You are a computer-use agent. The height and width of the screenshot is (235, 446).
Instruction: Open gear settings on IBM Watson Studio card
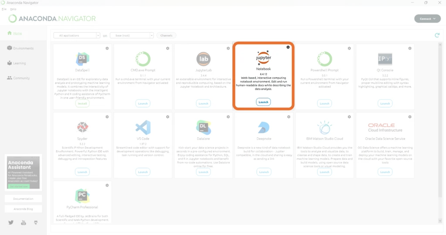pos(349,117)
